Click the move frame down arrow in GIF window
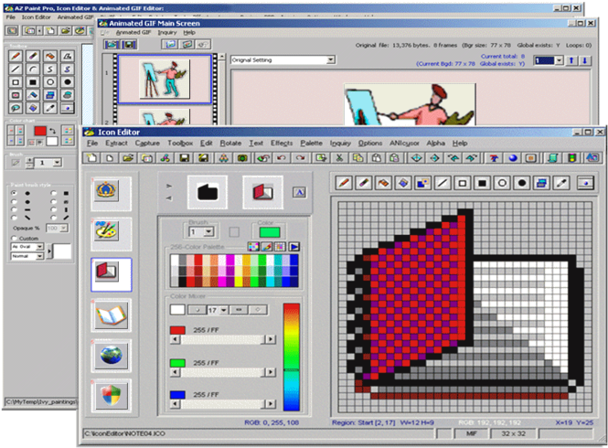 pyautogui.click(x=585, y=60)
